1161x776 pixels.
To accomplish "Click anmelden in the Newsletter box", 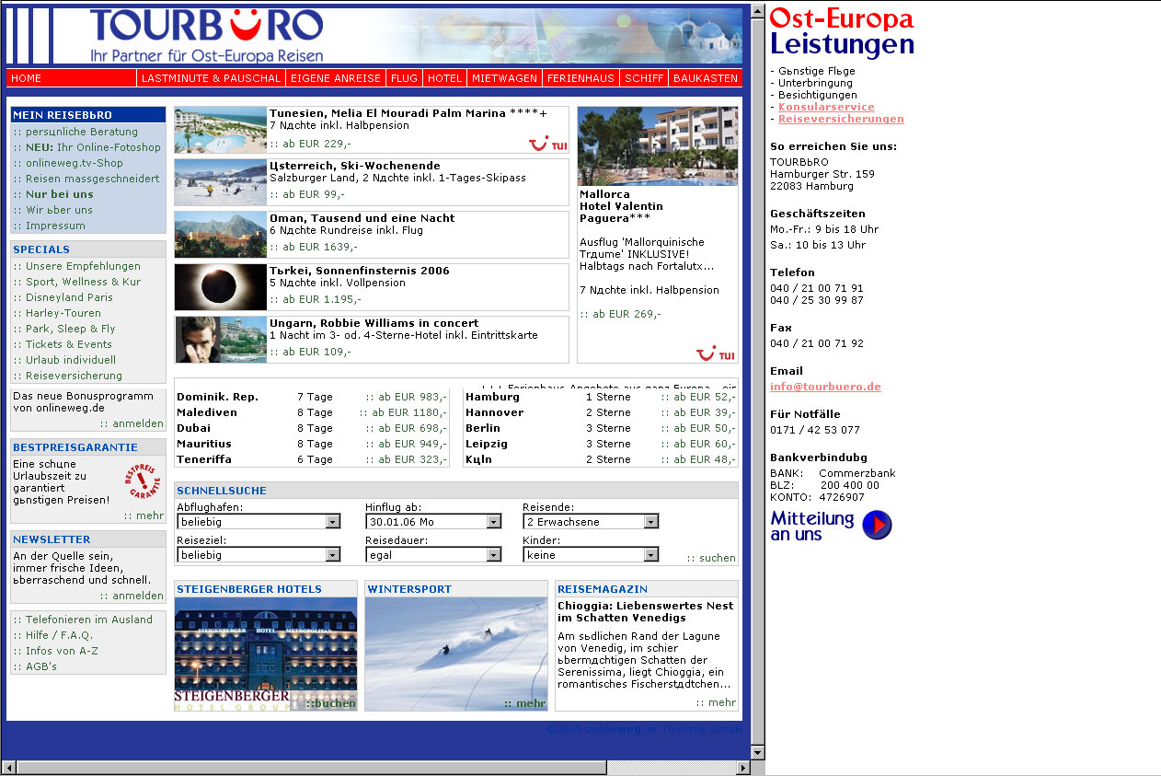I will pyautogui.click(x=132, y=596).
